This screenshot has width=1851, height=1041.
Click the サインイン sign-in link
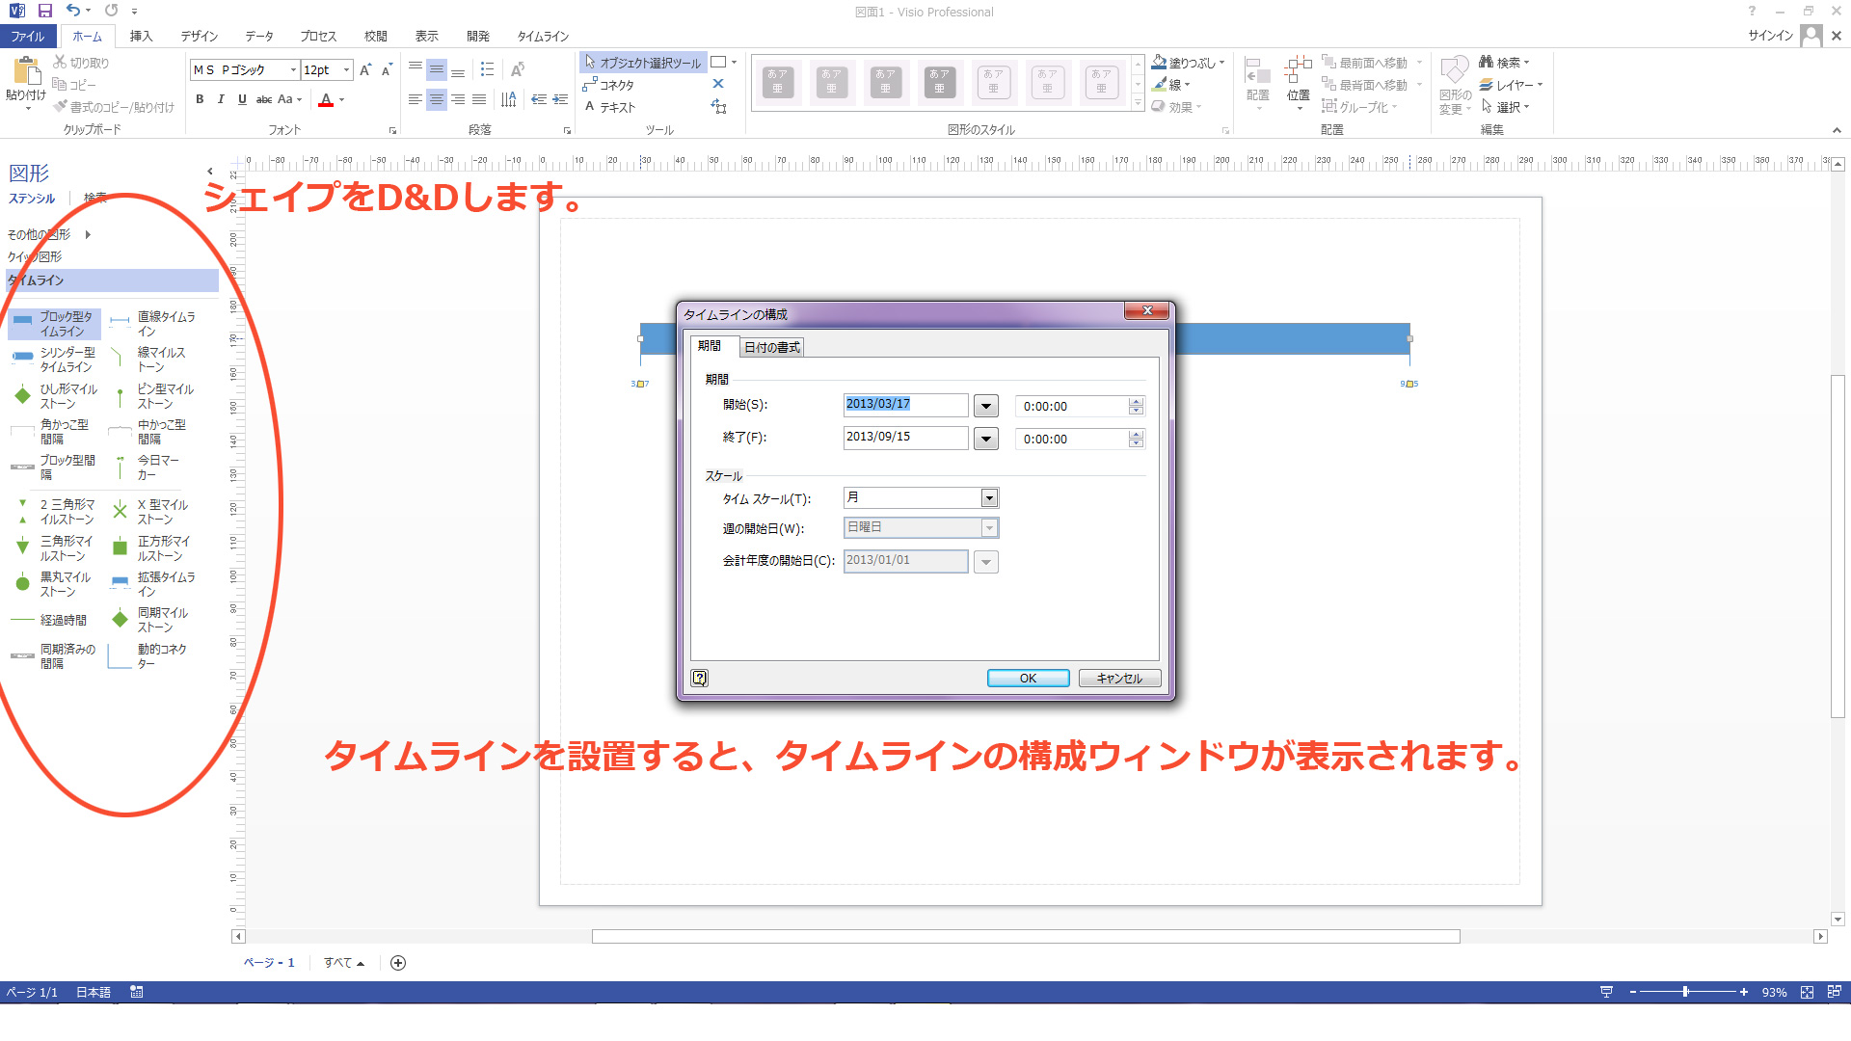coord(1770,36)
